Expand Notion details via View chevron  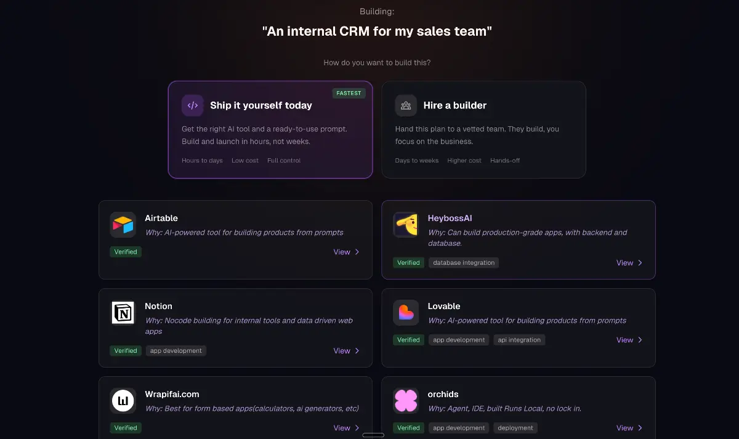357,351
